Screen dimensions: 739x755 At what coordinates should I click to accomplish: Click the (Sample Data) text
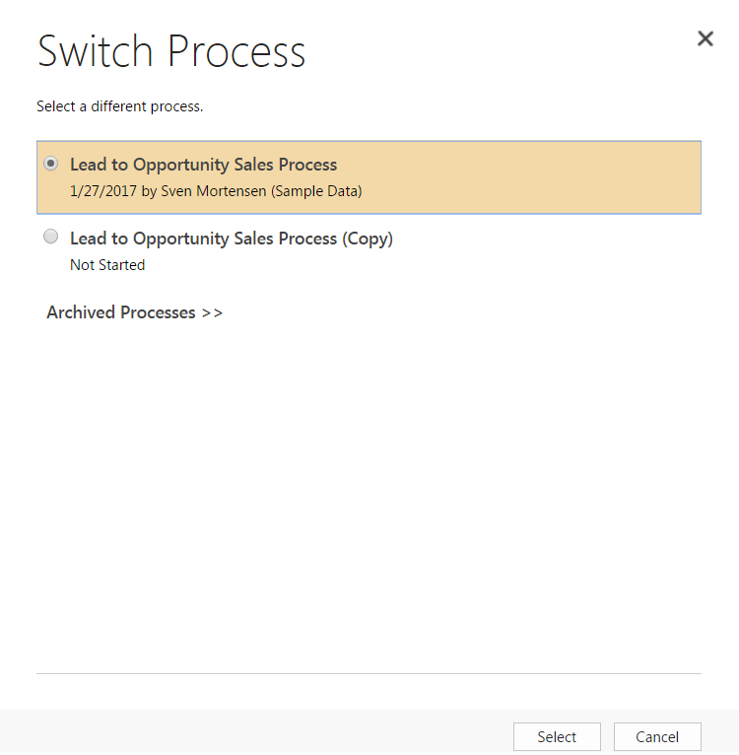316,191
